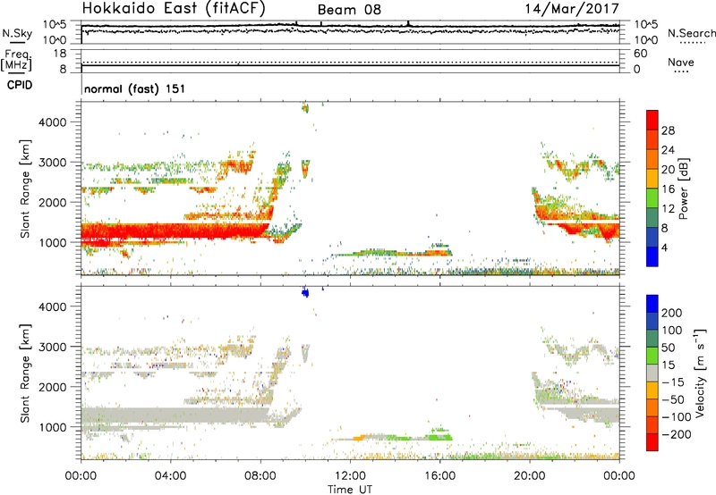Click the '12:00' time axis label

350,476
